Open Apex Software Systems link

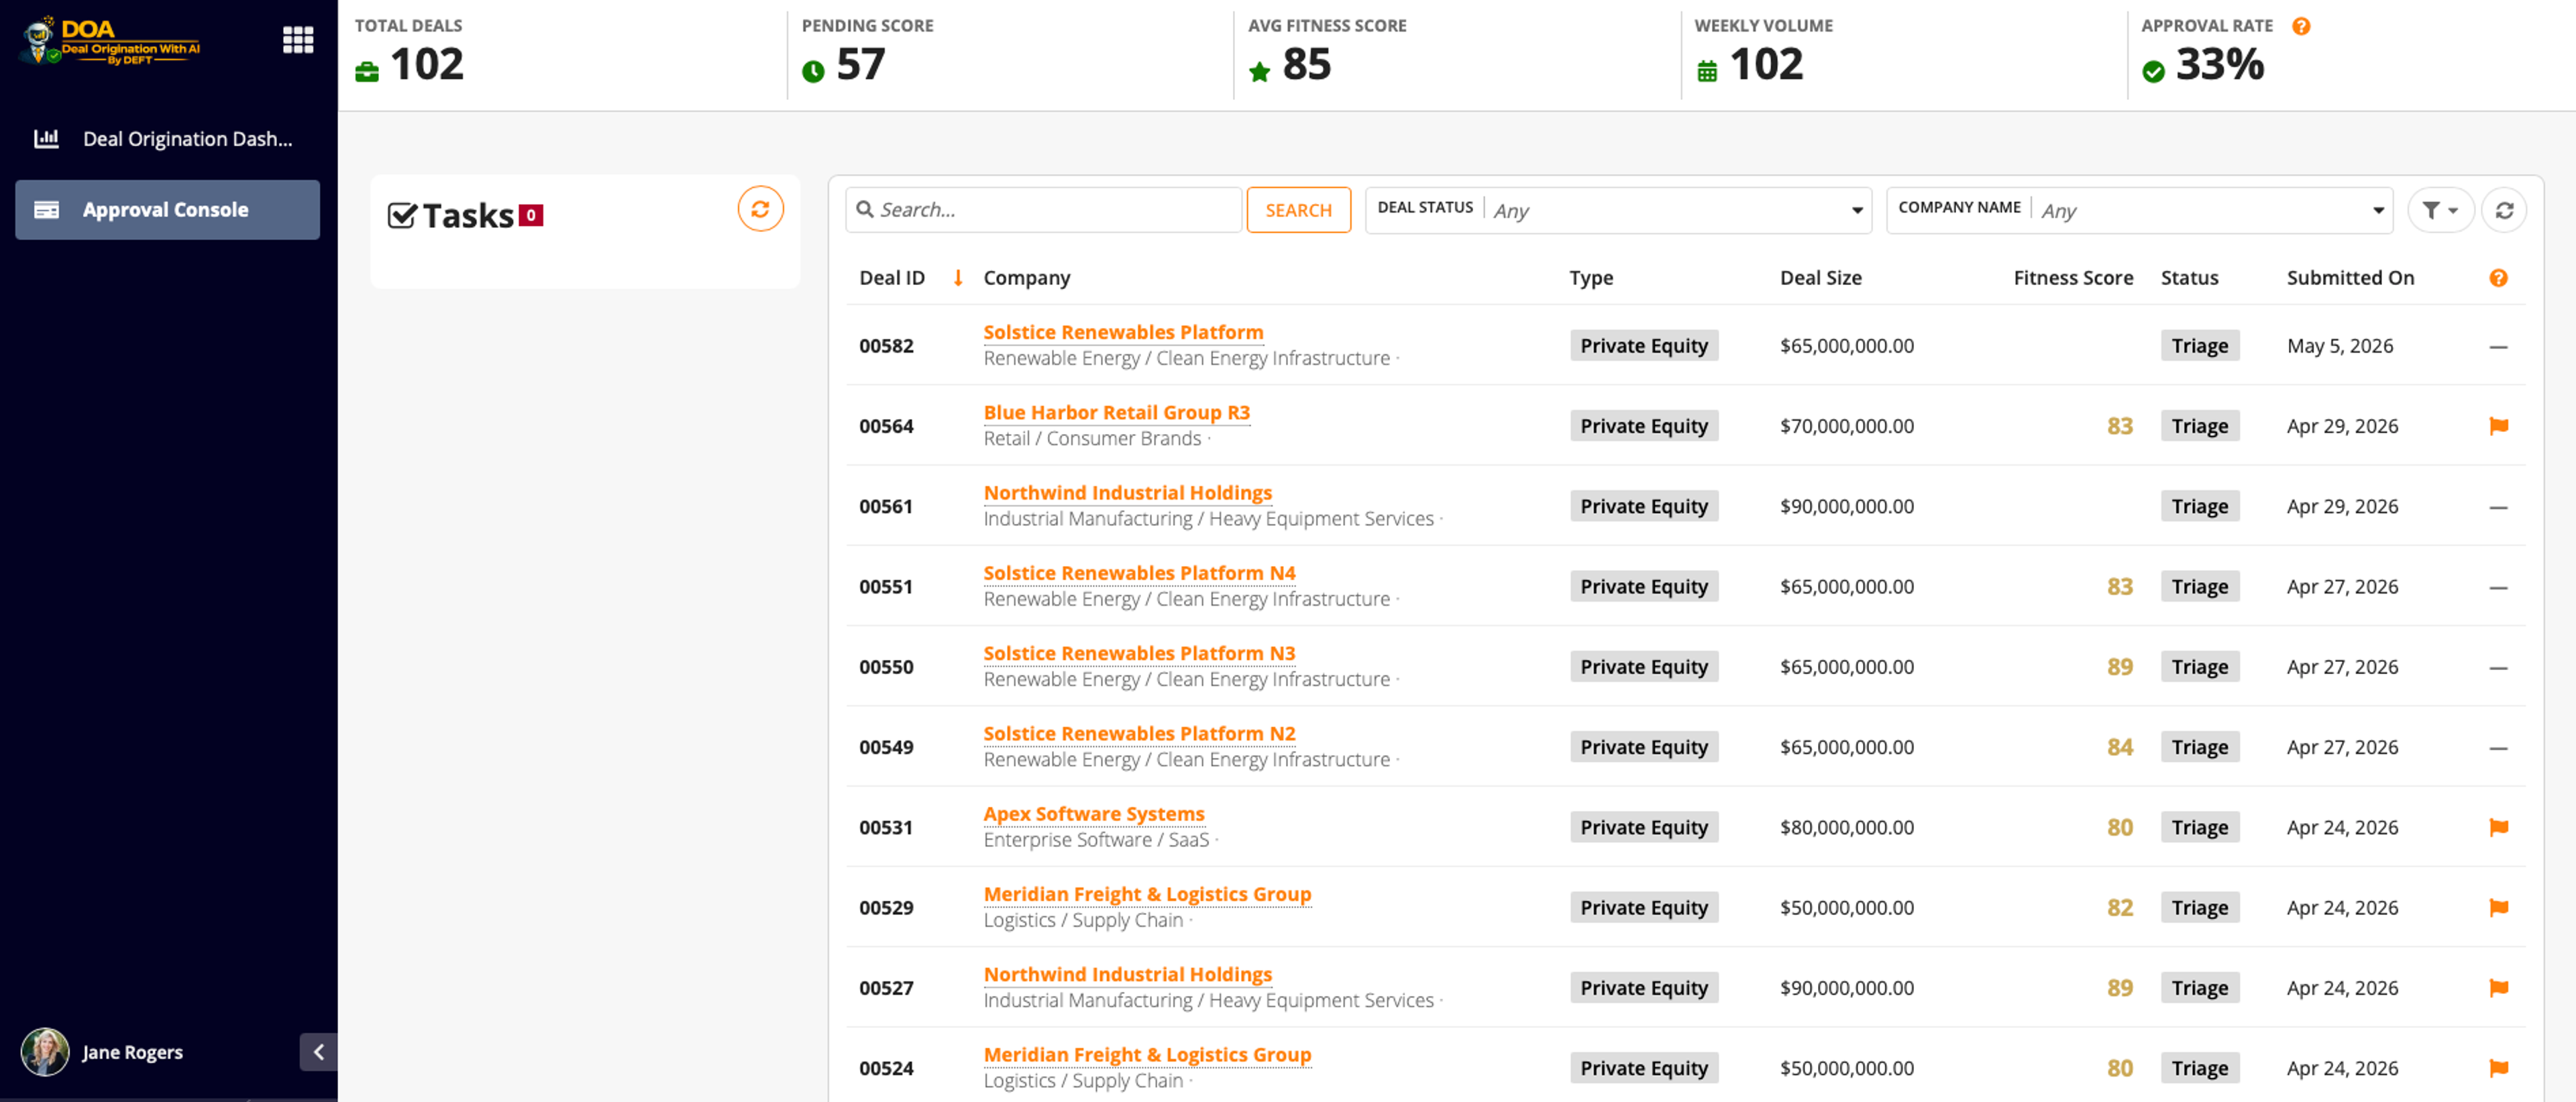(1094, 814)
